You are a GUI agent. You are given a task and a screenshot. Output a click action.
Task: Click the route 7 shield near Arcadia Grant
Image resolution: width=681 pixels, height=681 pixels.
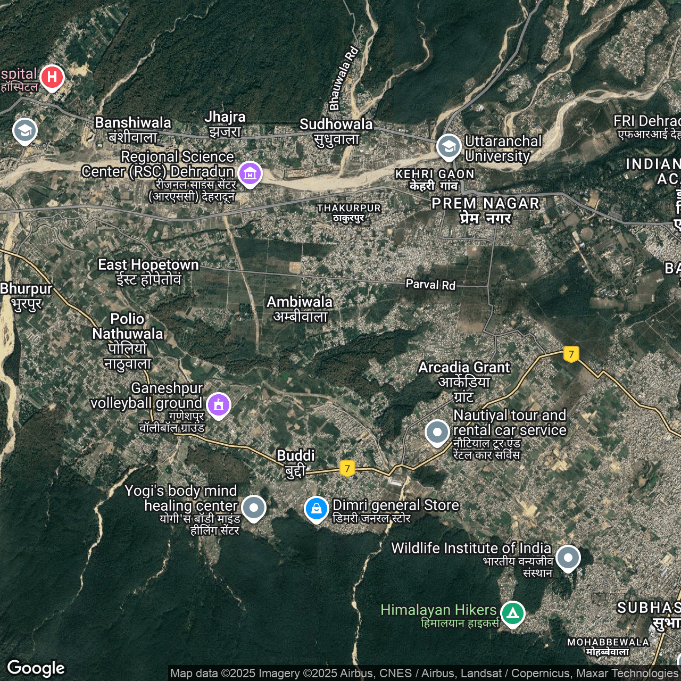pyautogui.click(x=571, y=354)
